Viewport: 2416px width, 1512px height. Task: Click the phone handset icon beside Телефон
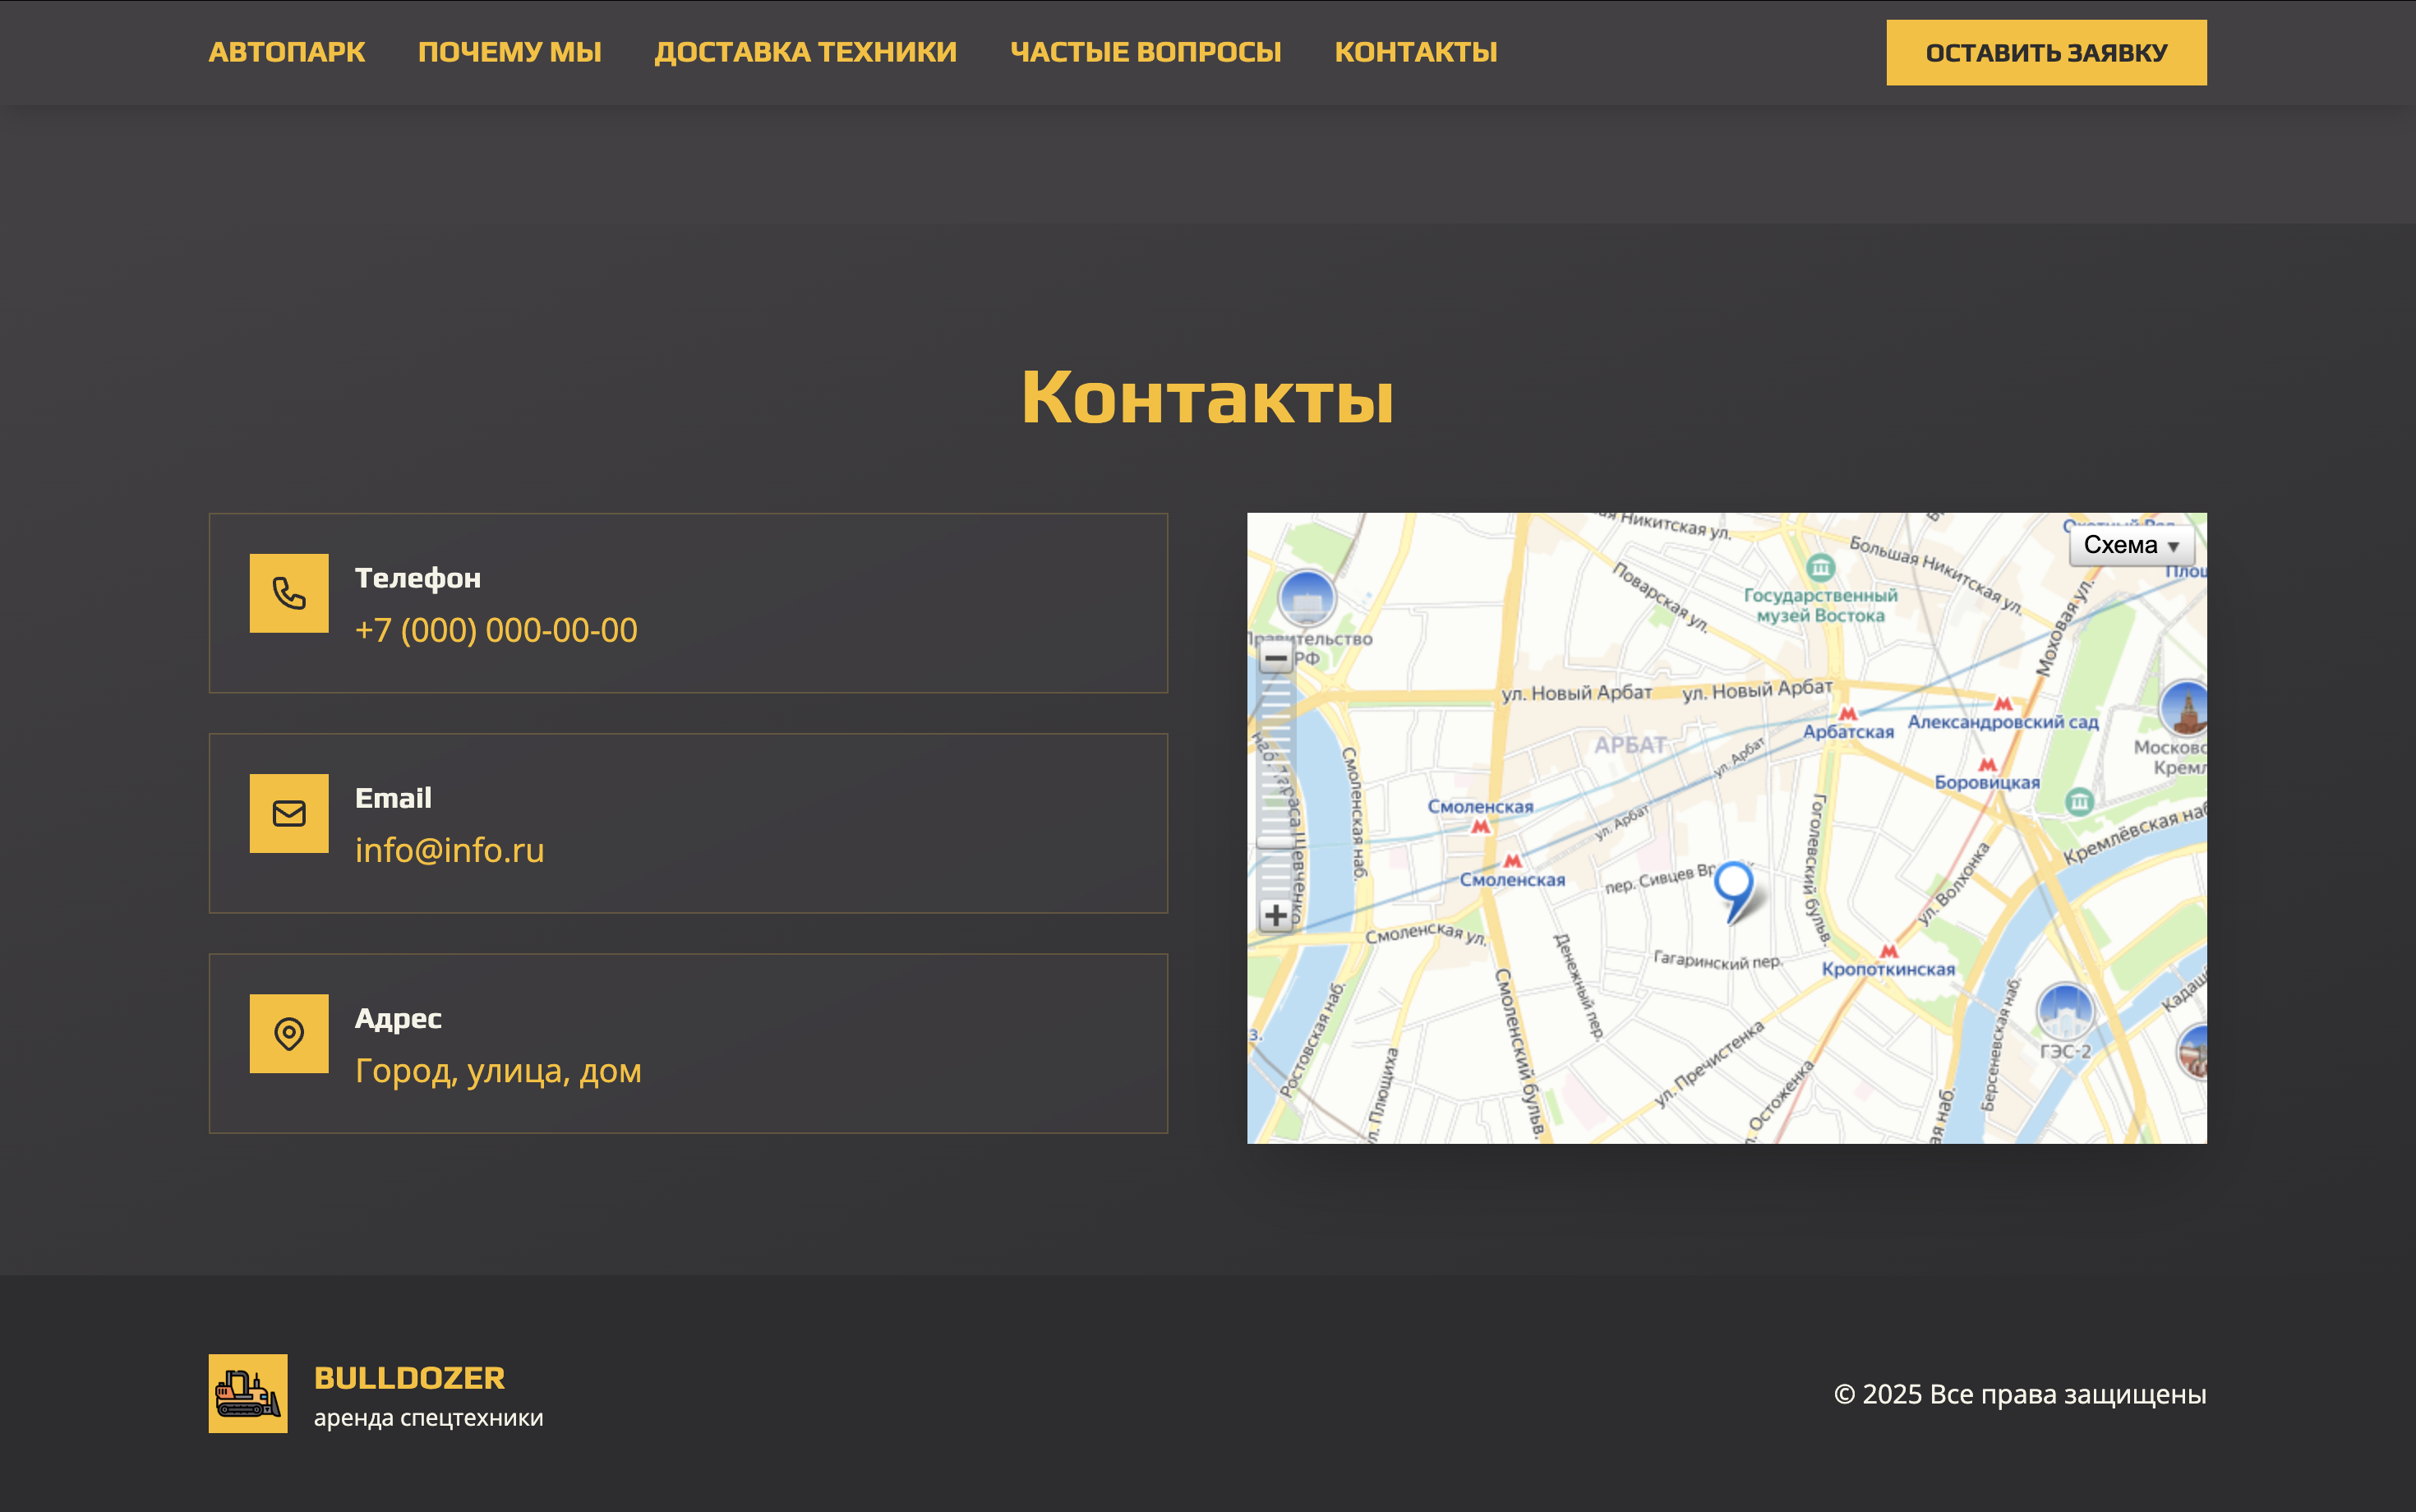(x=289, y=593)
